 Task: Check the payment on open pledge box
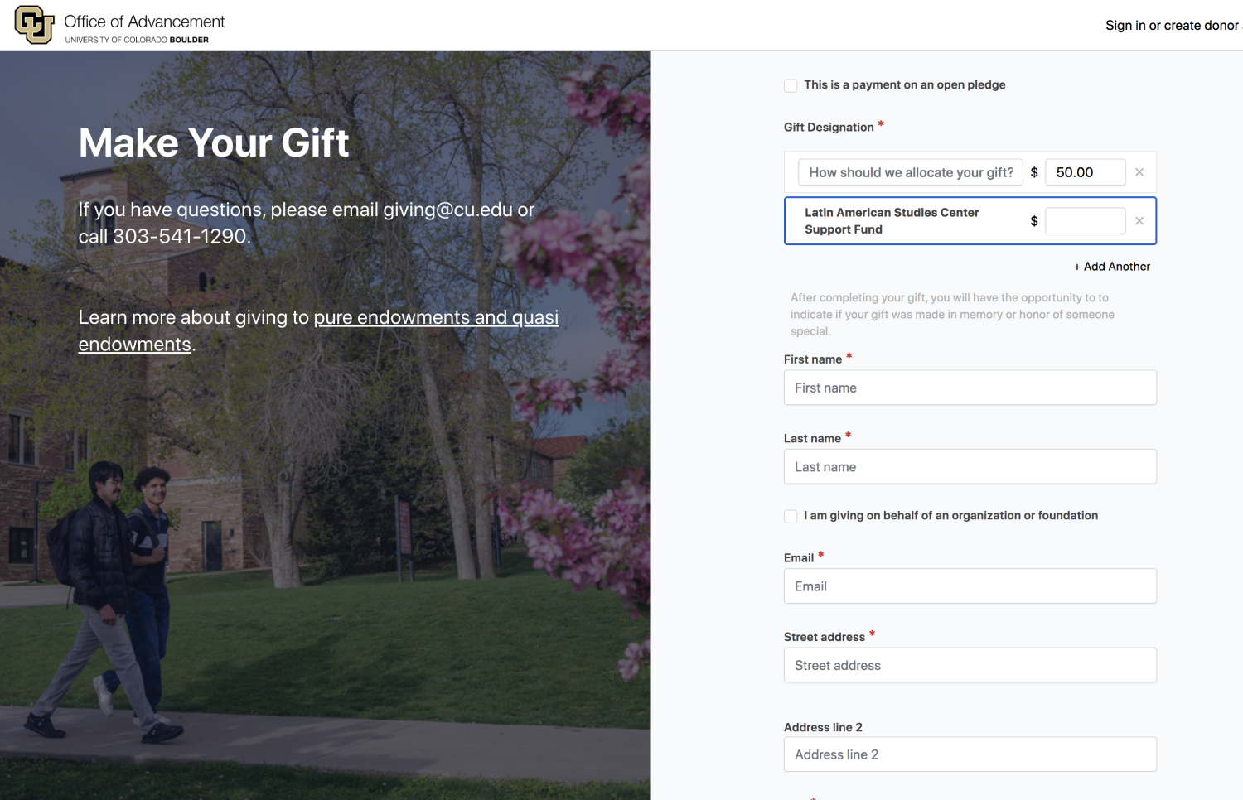tap(791, 85)
